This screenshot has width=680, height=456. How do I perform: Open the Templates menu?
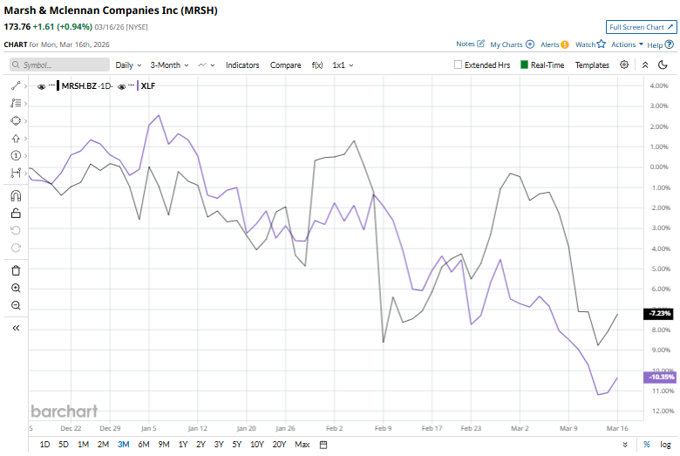[592, 65]
